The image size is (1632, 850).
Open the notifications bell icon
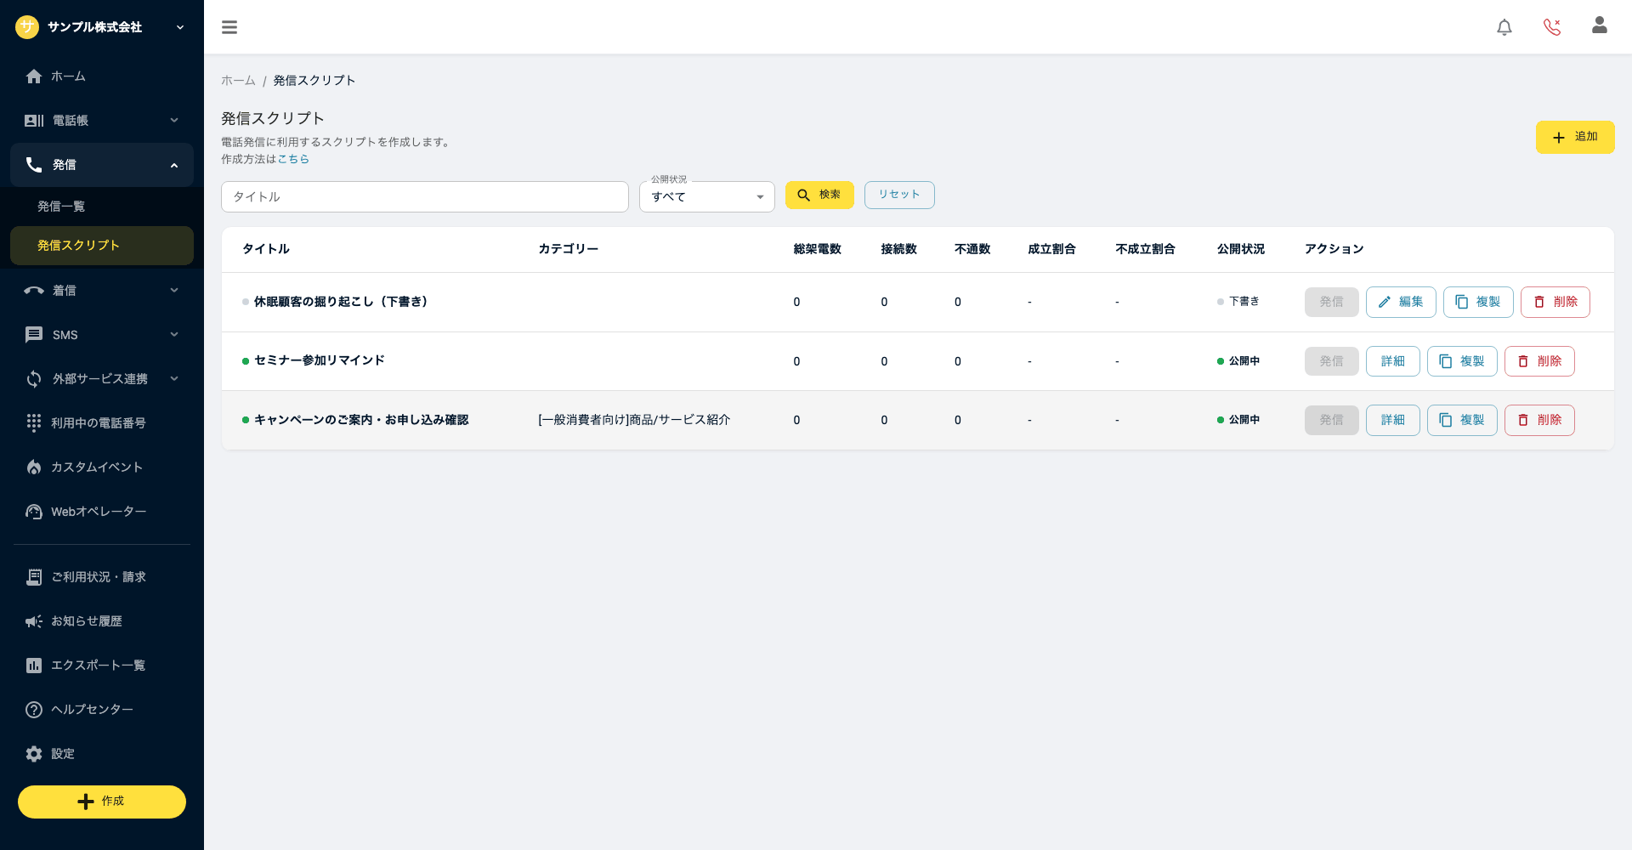1504,27
